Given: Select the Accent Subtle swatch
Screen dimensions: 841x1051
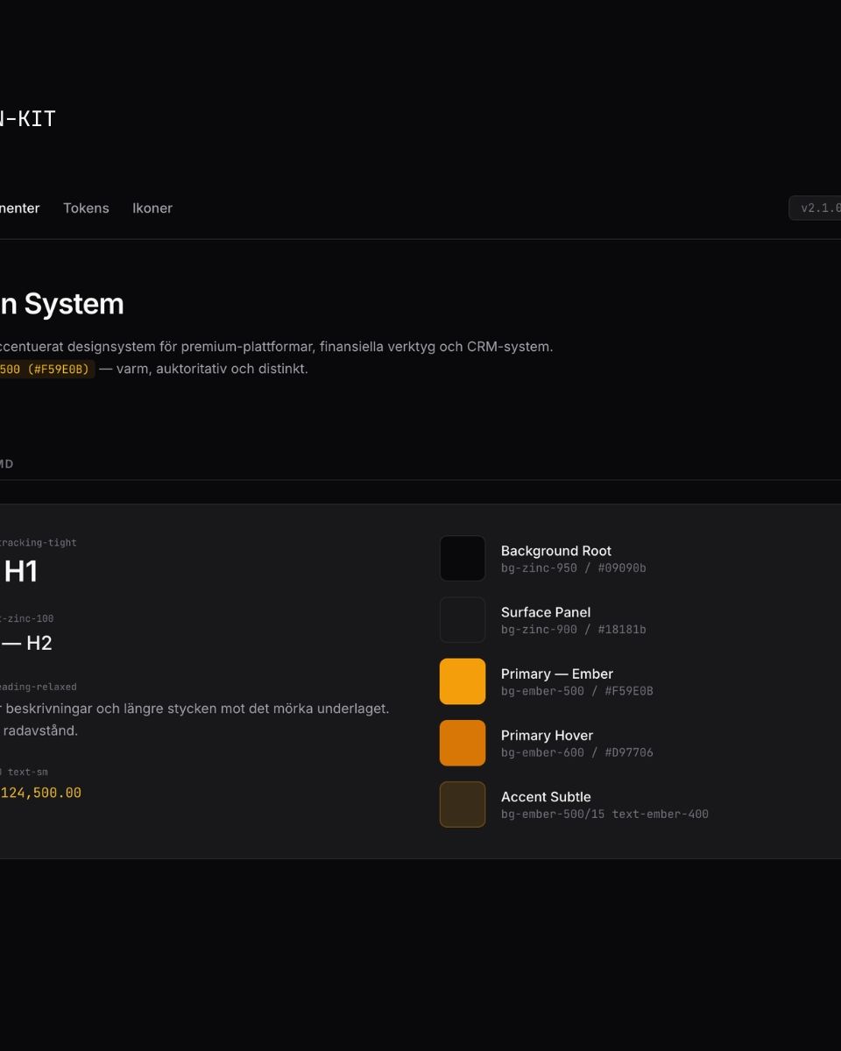Looking at the screenshot, I should (x=463, y=804).
